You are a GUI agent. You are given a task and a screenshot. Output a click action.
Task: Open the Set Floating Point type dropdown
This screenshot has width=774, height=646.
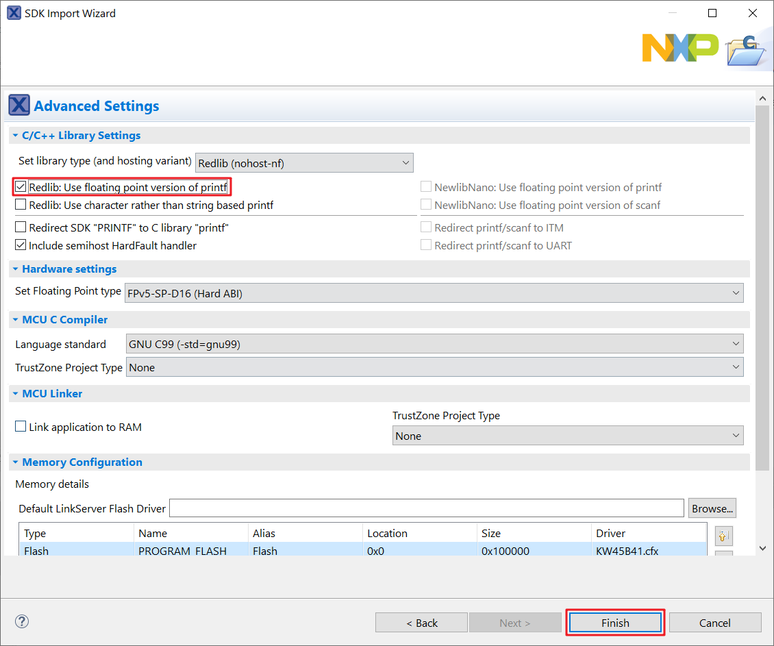click(x=434, y=293)
